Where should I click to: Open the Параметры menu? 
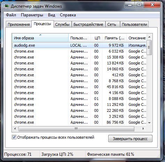click(32, 15)
